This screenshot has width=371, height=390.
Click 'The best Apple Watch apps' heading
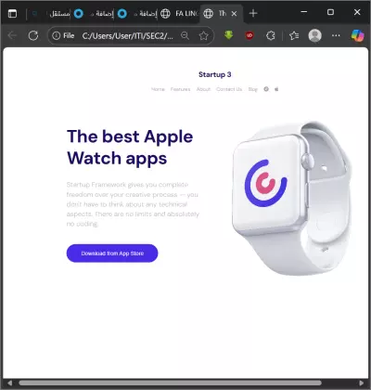[x=130, y=148]
